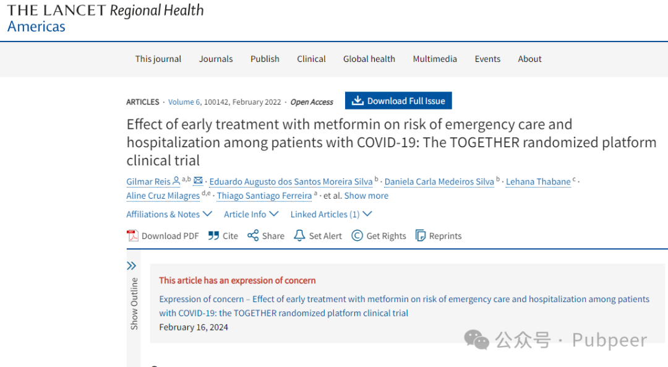This screenshot has height=367, width=668.
Task: Expand Linked Articles (1) dropdown
Action: [x=331, y=214]
